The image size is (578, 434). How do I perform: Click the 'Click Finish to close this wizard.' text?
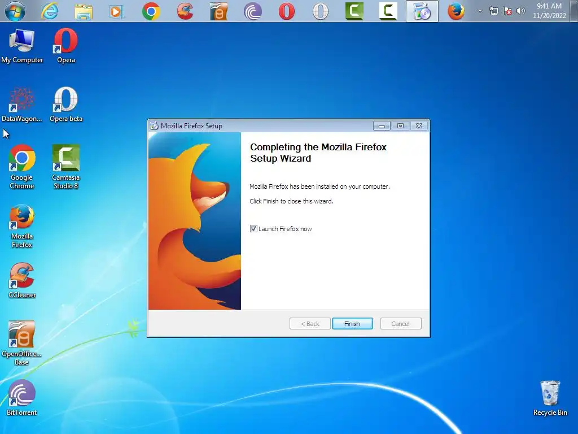(x=291, y=201)
